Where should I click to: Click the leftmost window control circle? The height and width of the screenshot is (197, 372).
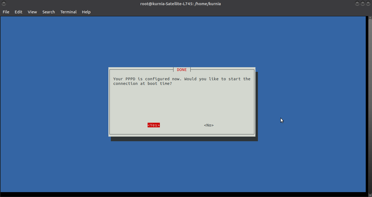357,4
